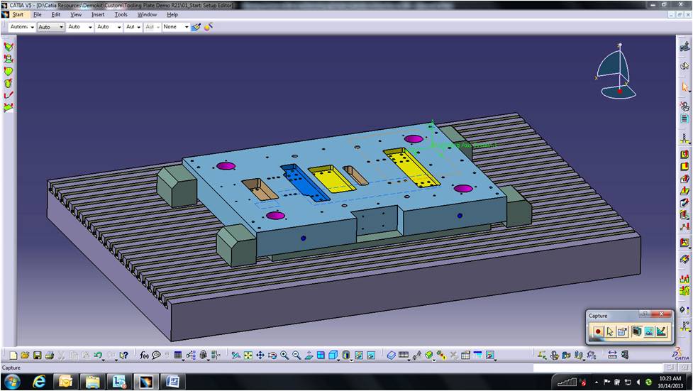Toggle Capture screen mode icon
Image resolution: width=693 pixels, height=391 pixels.
pyautogui.click(x=637, y=331)
